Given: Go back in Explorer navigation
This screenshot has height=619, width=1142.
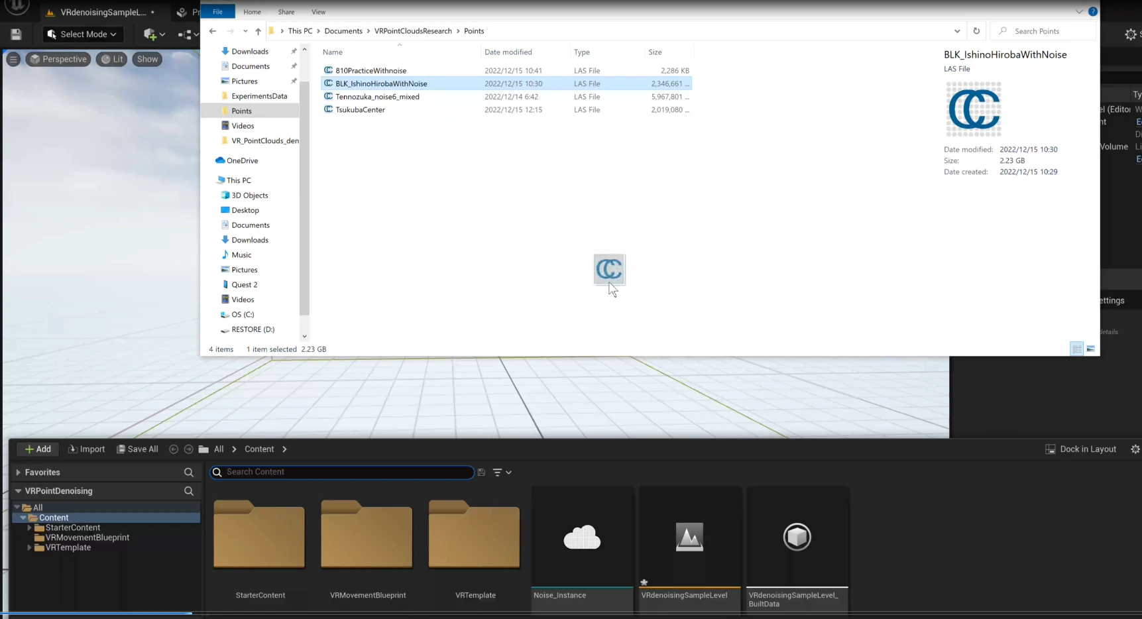Looking at the screenshot, I should coord(212,31).
